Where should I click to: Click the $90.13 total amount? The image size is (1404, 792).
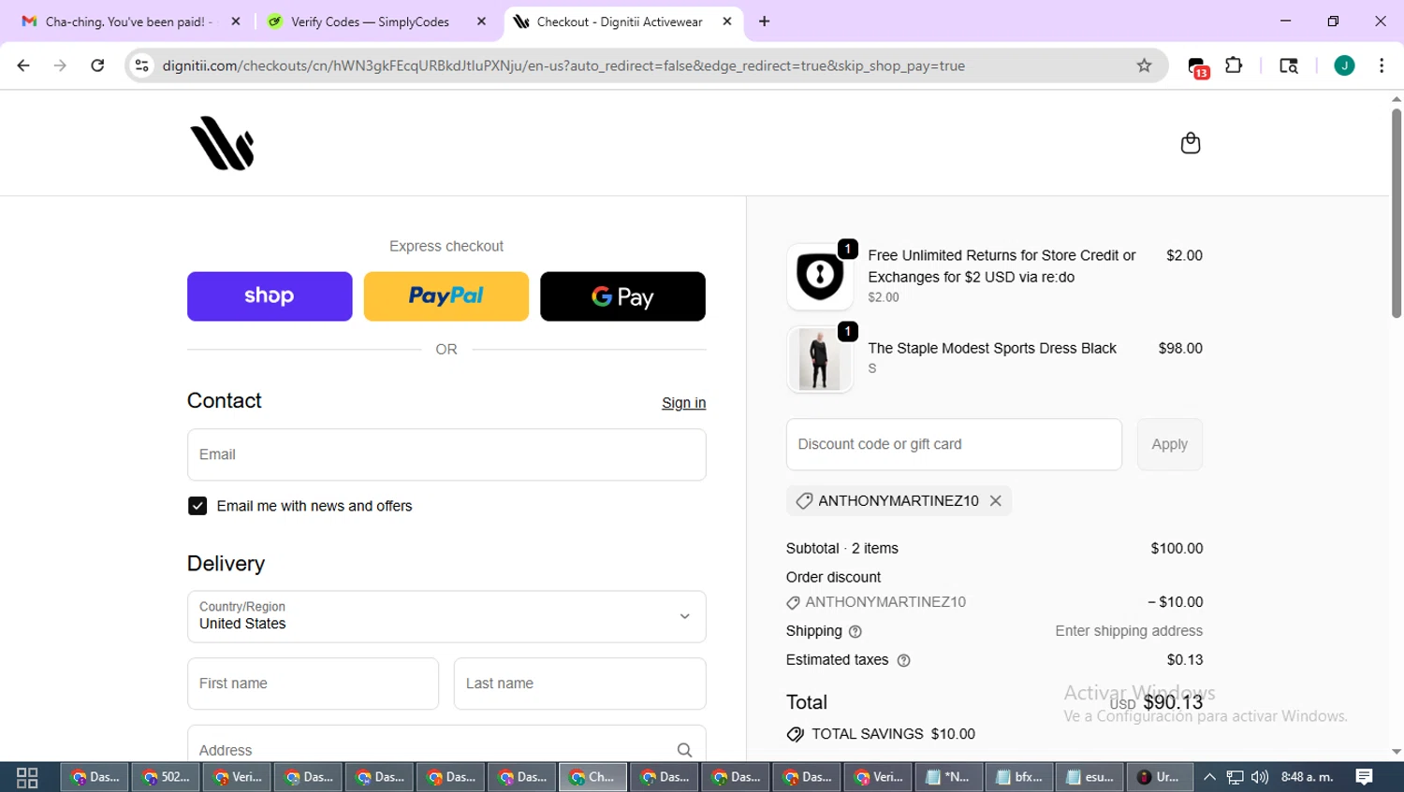tap(1173, 702)
